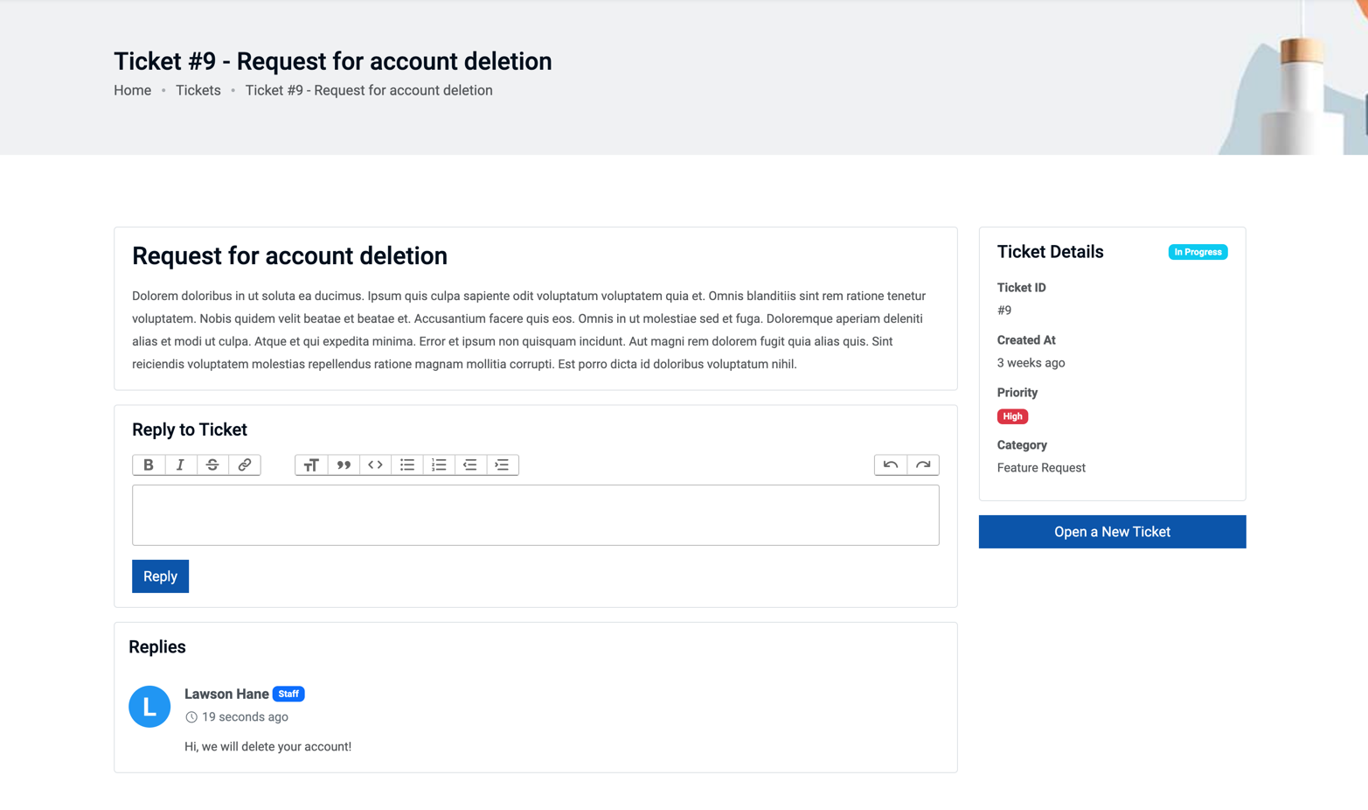Image resolution: width=1368 pixels, height=810 pixels.
Task: Click the In Progress status badge
Action: click(1198, 252)
